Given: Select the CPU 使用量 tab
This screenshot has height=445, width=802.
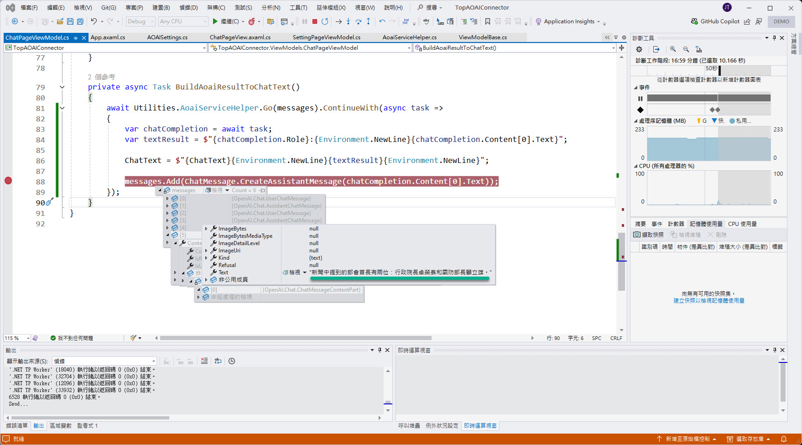Looking at the screenshot, I should click(x=742, y=224).
